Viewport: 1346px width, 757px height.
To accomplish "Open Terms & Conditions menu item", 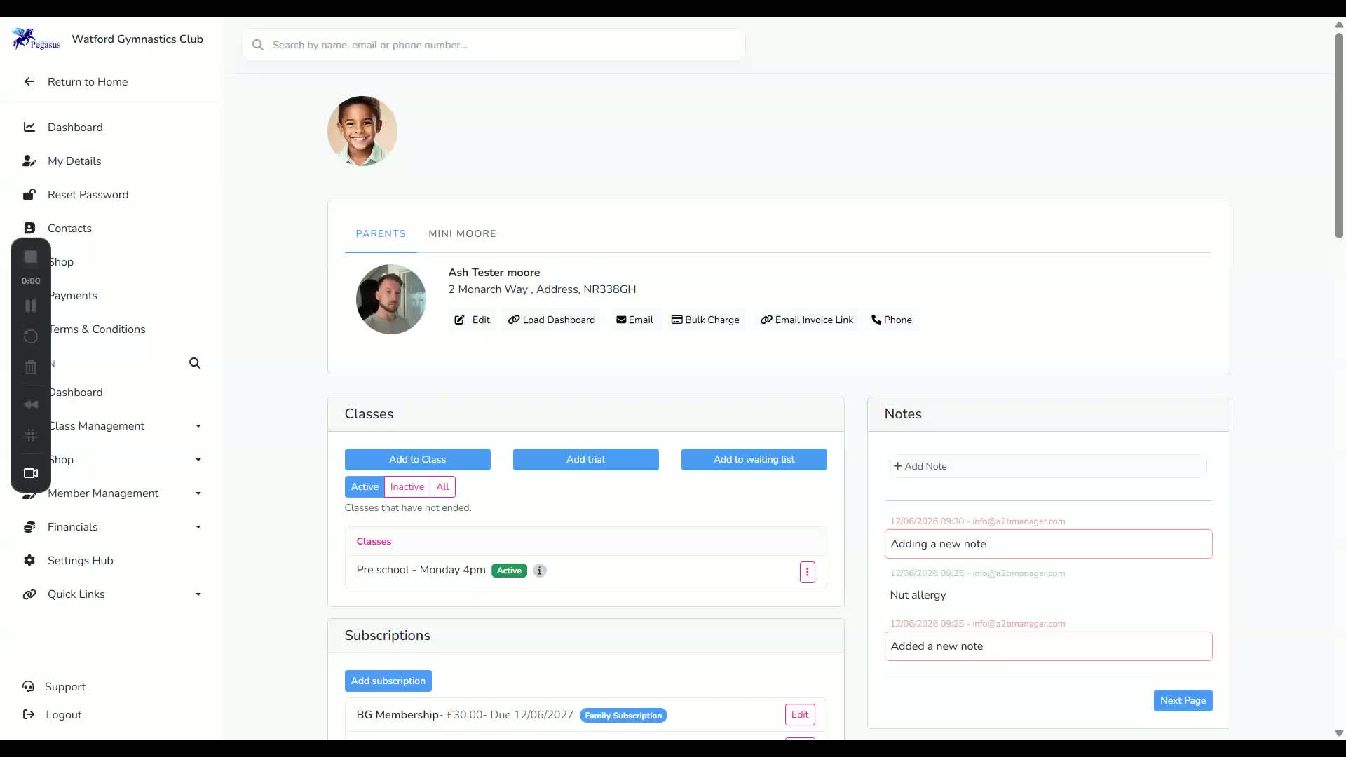I will (x=97, y=329).
